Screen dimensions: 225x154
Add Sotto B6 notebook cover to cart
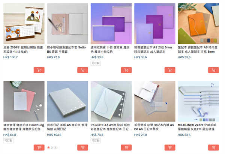click(x=82, y=70)
